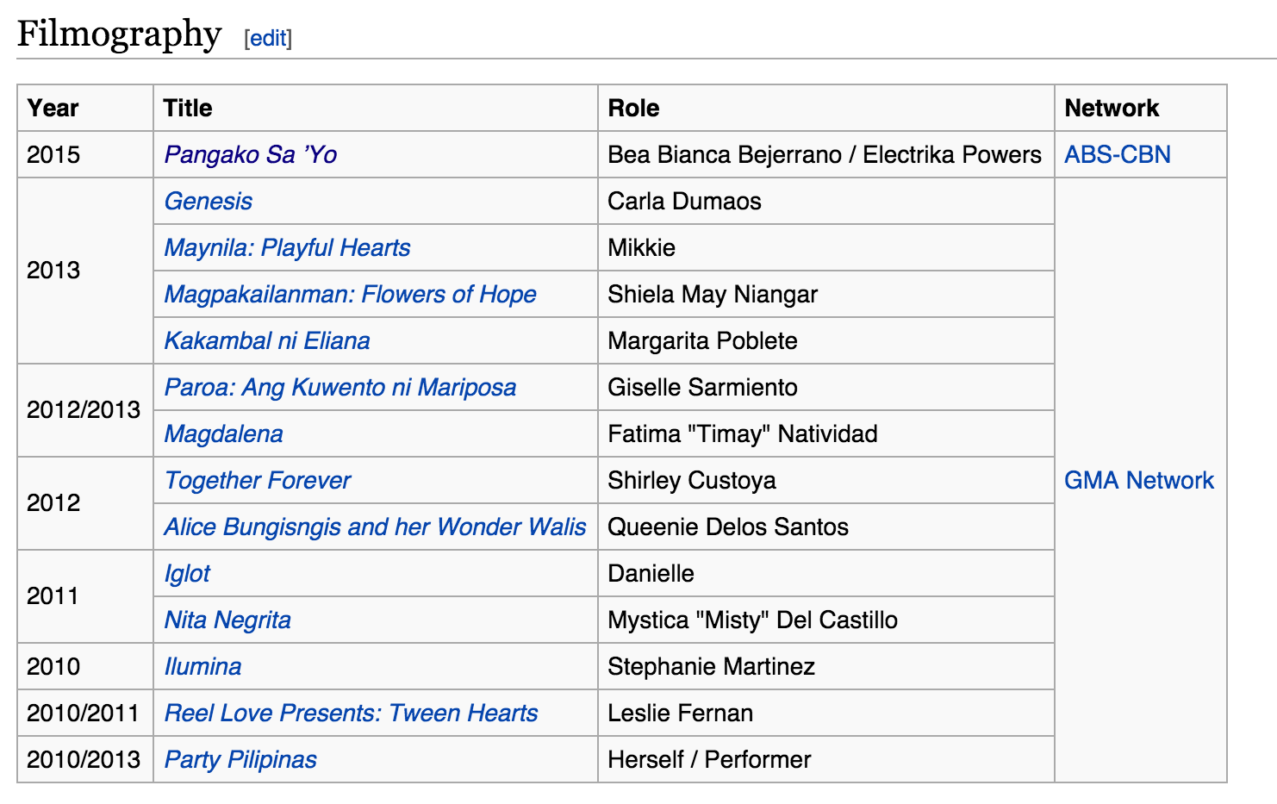Viewport: 1277px width, 804px height.
Task: Open the ABS-CBN network link
Action: coord(1117,155)
